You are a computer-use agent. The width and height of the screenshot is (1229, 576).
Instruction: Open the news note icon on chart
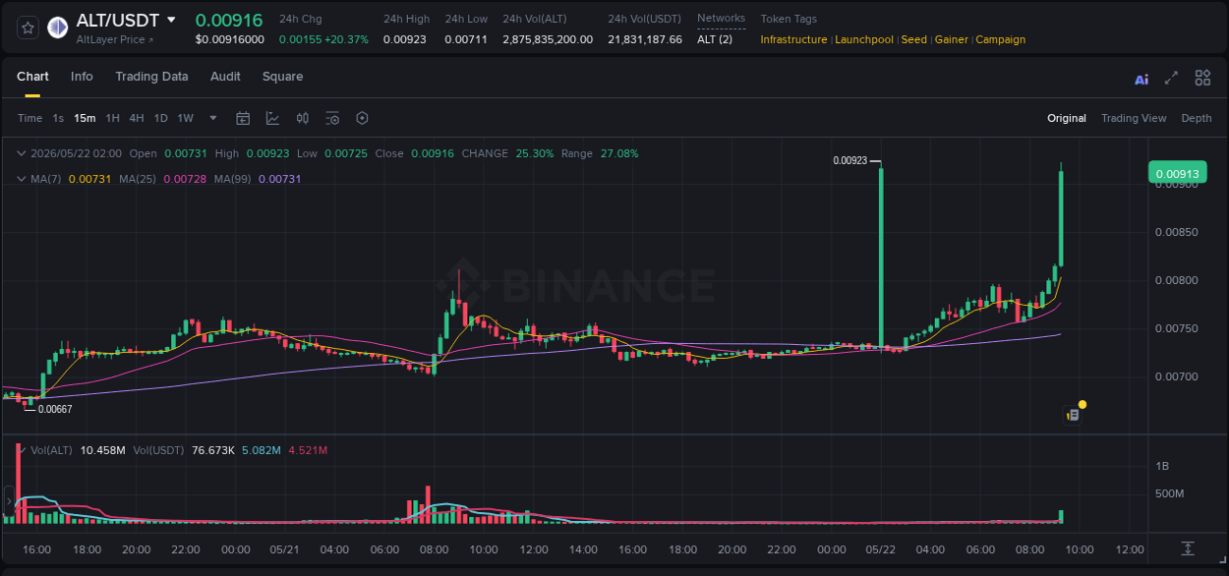tap(1073, 416)
